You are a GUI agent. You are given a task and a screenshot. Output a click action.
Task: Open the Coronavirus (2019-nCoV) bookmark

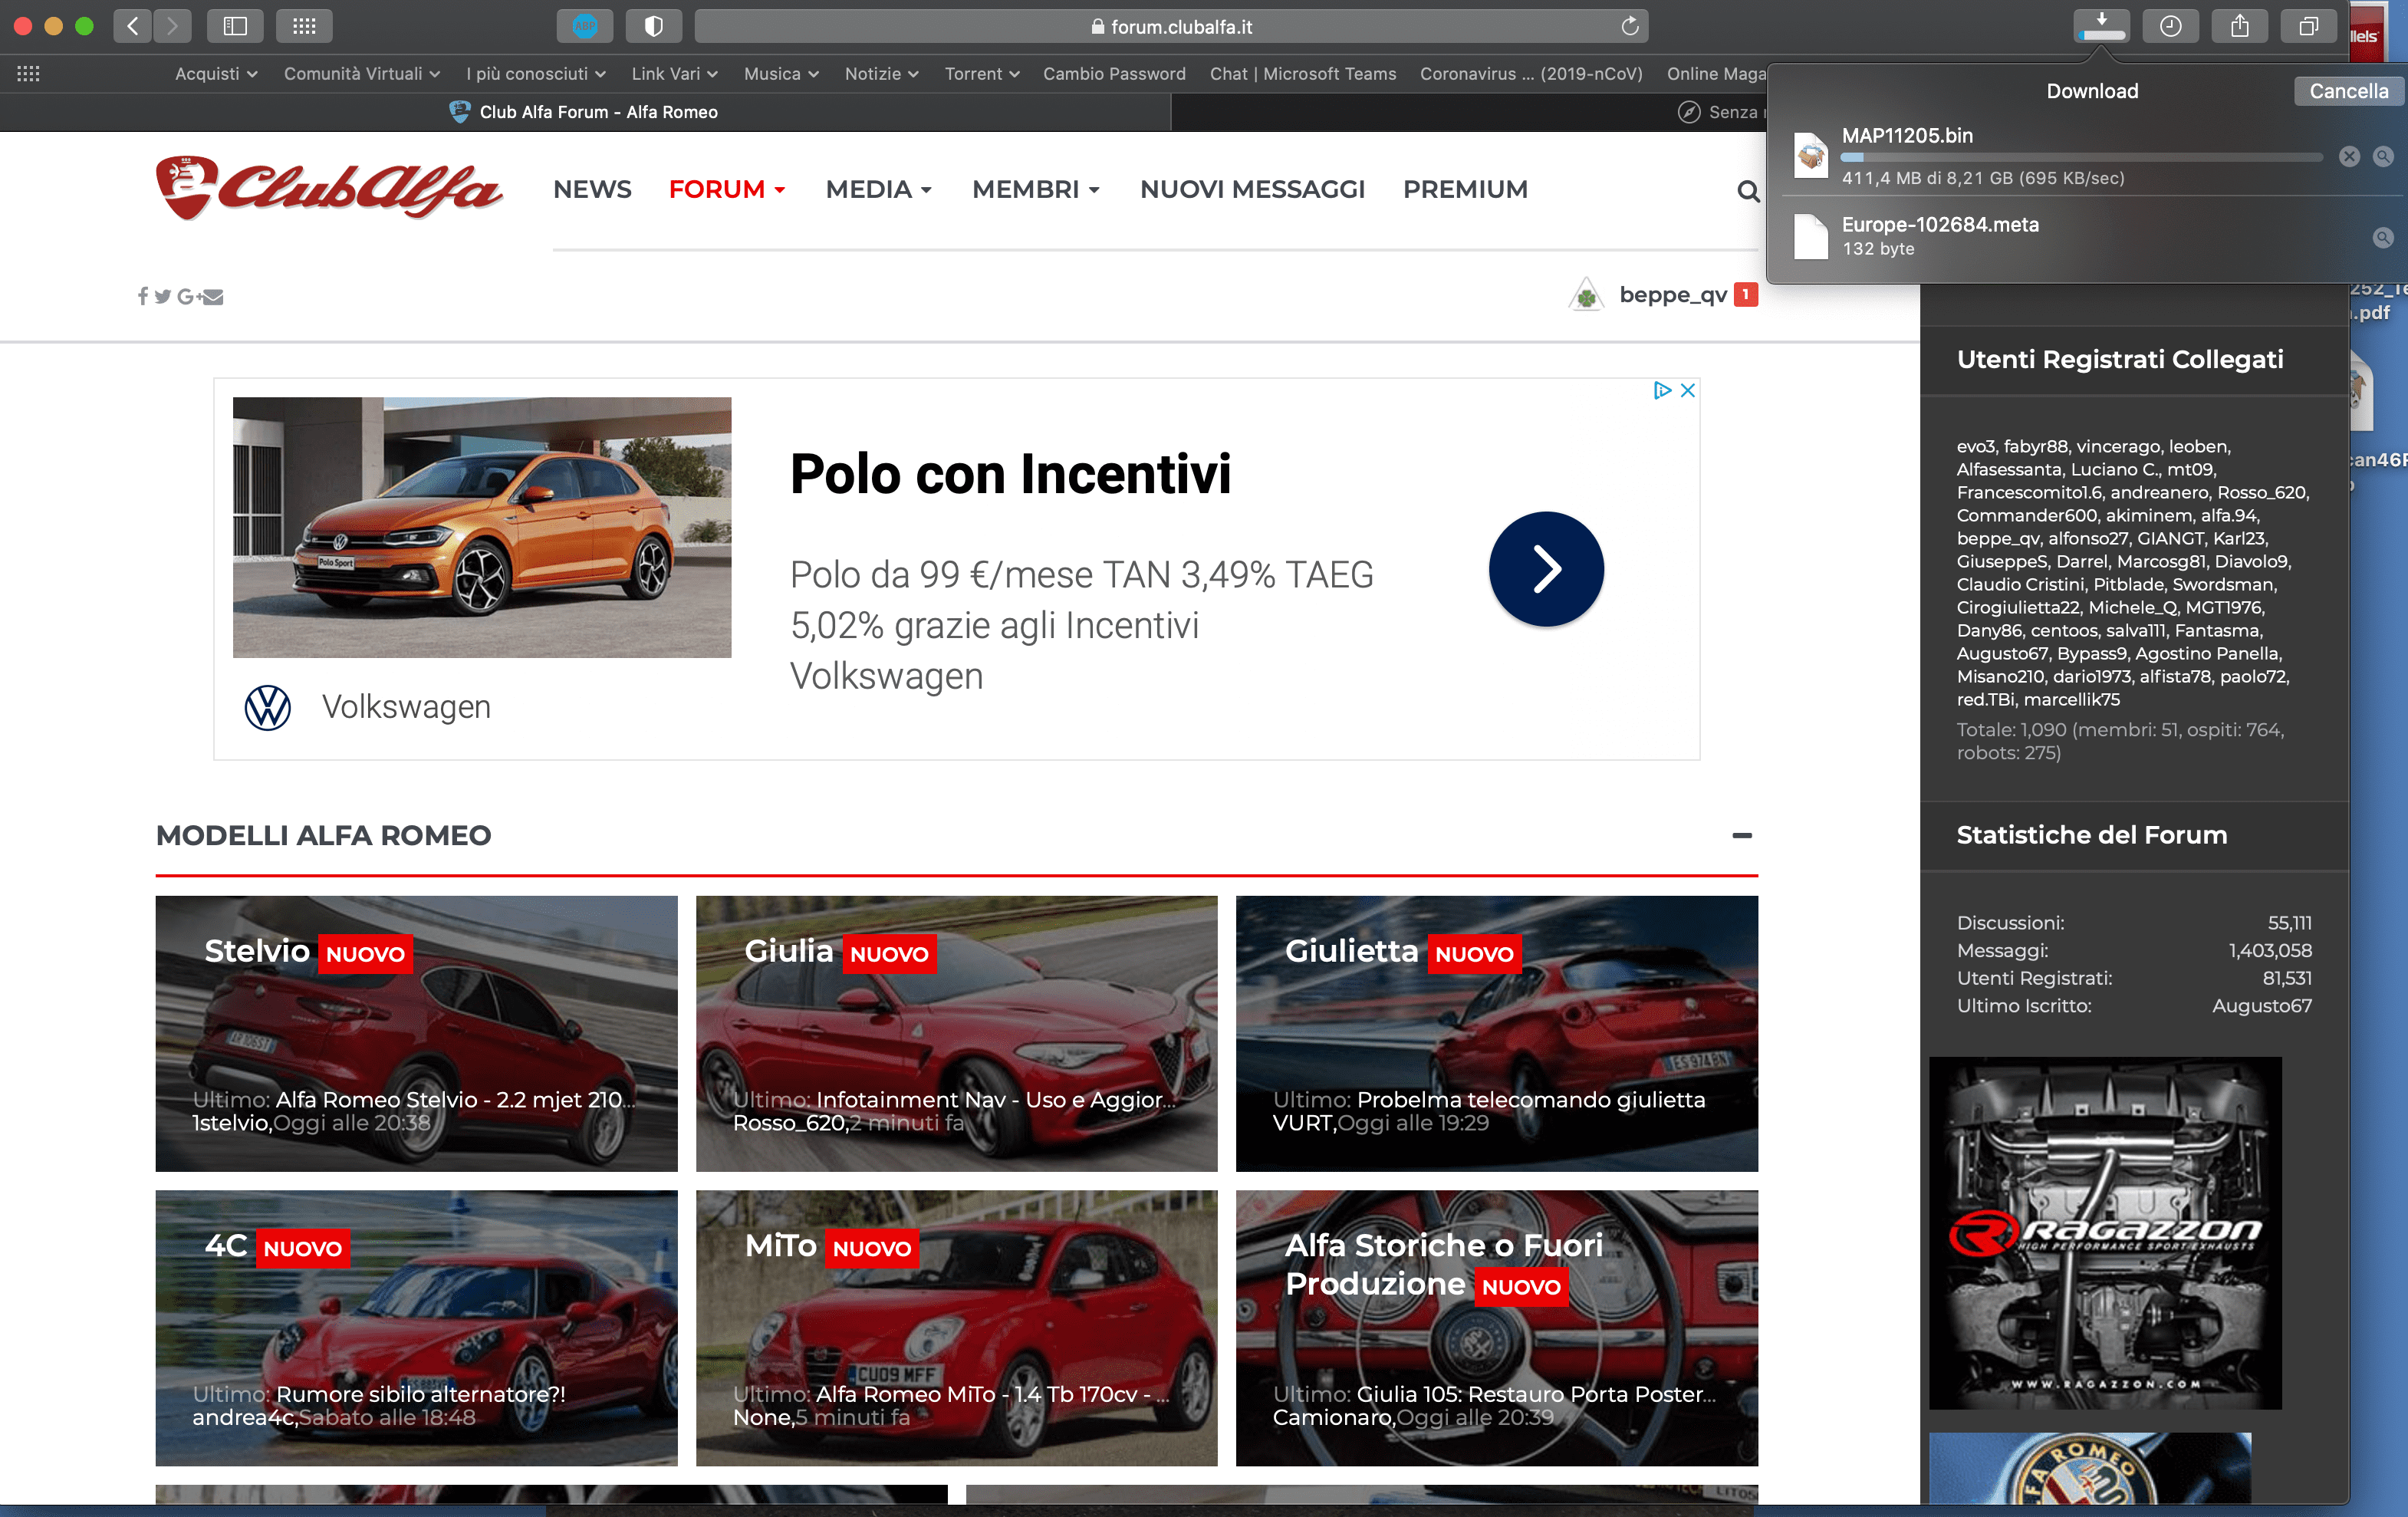pyautogui.click(x=1531, y=73)
